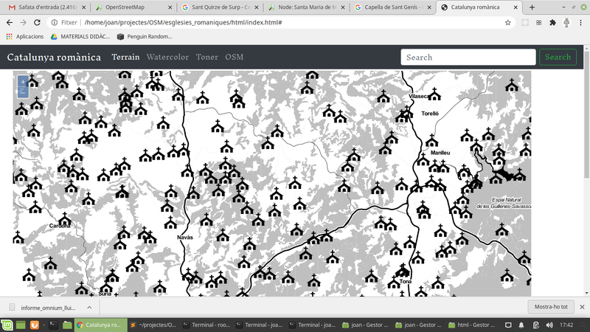590x332 pixels.
Task: Click the Catalunya romànica brand link
Action: click(54, 57)
